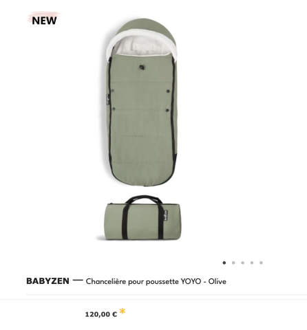This screenshot has height=330, width=307.
Task: Jump to the last carousel image dot
Action: [x=261, y=263]
